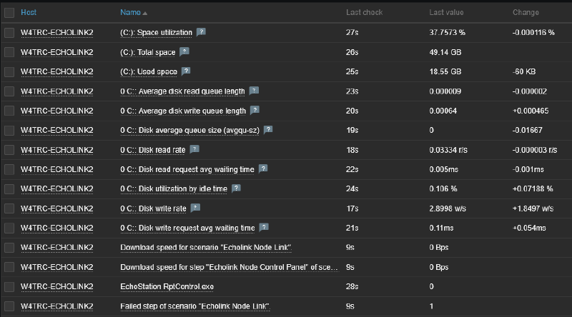
Task: Open the (C:): Used space item
Action: tap(149, 72)
